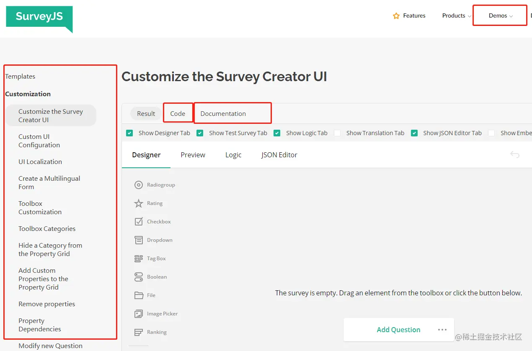Screen dimensions: 532x351
Task: Open Add Custom Properties to Property Grid
Action: (x=43, y=279)
